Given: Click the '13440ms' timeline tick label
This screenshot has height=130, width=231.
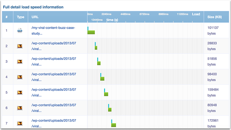Looking at the screenshot, I should coord(97,20).
